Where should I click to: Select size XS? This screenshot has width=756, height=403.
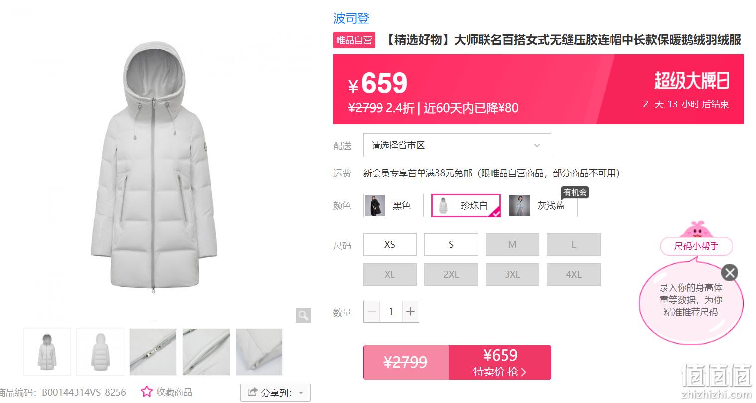coord(390,244)
